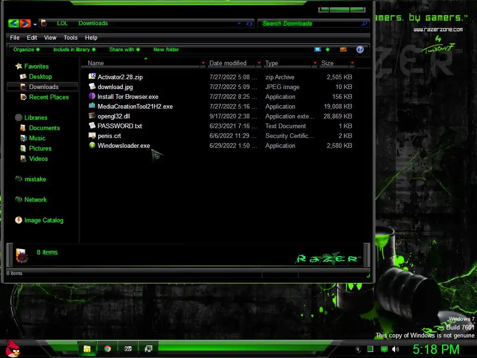
Task: Open Type column filter arrow
Action: click(315, 63)
